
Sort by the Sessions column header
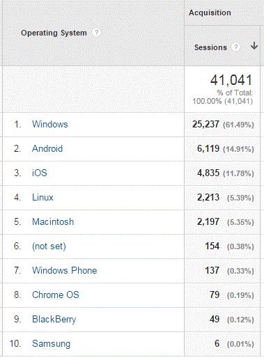210,47
